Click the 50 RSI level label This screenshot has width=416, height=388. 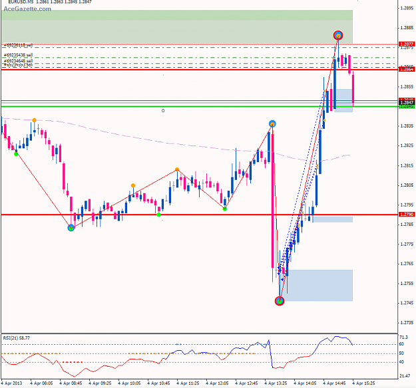click(x=401, y=353)
